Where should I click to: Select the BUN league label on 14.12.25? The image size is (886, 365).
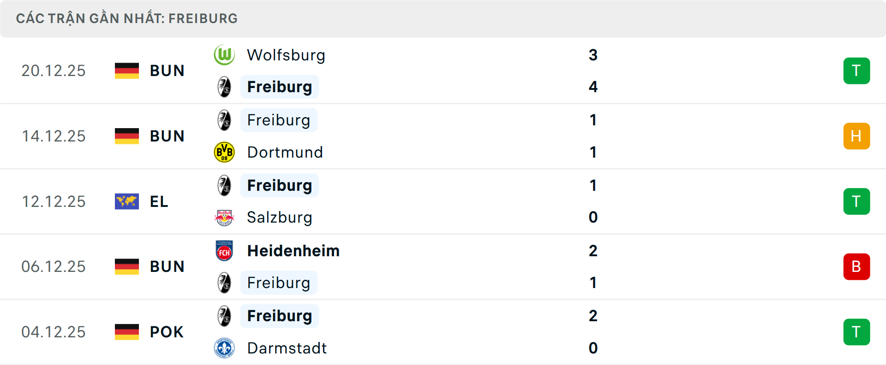coord(167,136)
